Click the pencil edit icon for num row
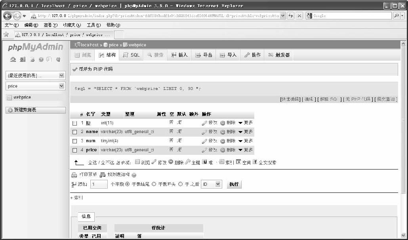 [x=204, y=141]
